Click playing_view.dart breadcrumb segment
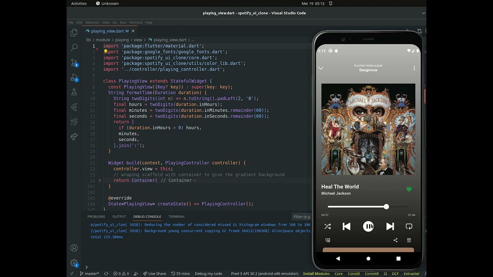 [x=170, y=40]
